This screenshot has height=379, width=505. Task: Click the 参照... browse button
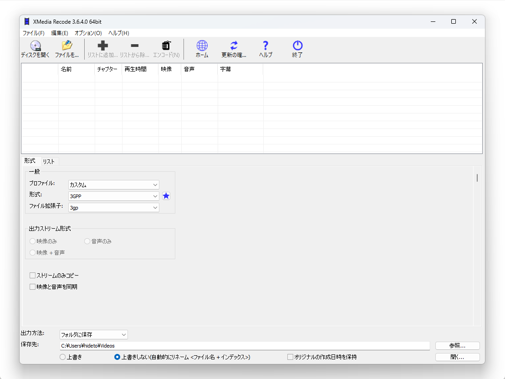point(457,346)
